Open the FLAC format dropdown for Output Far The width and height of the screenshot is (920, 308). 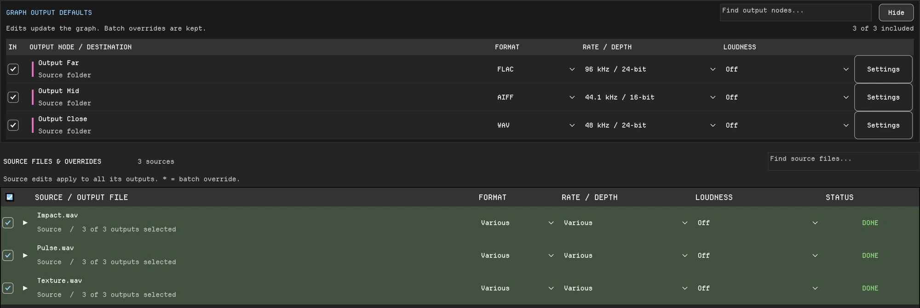pos(536,69)
